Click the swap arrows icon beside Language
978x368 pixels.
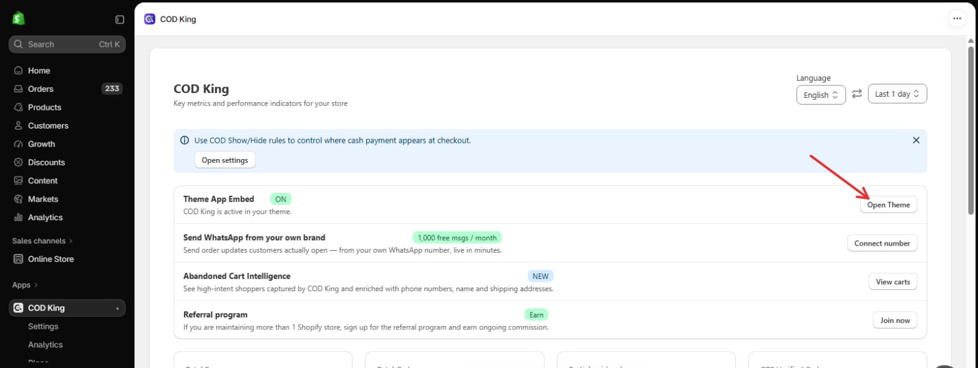857,94
